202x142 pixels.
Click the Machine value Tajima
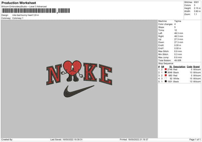pyautogui.click(x=178, y=21)
